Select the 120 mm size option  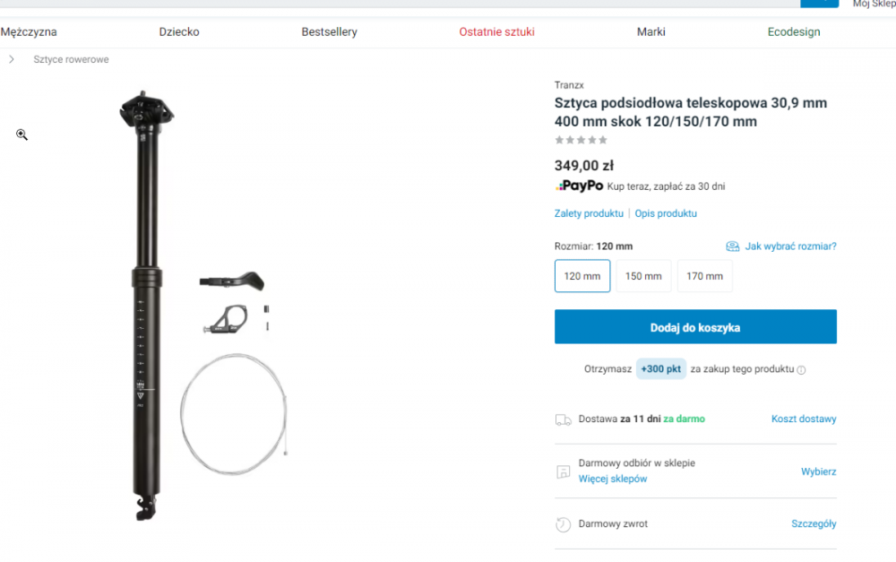coord(582,276)
